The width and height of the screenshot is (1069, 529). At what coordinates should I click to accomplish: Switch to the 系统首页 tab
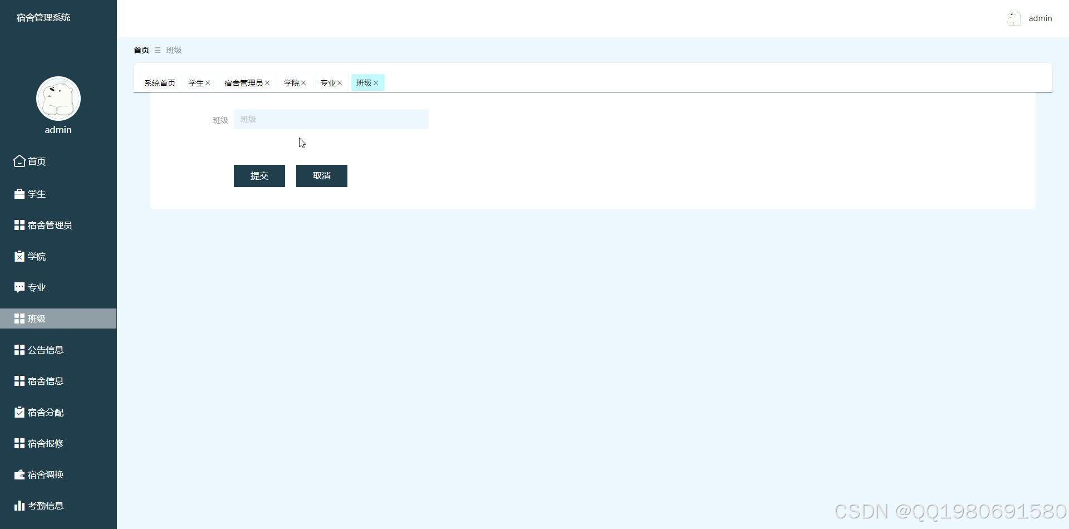[x=160, y=83]
